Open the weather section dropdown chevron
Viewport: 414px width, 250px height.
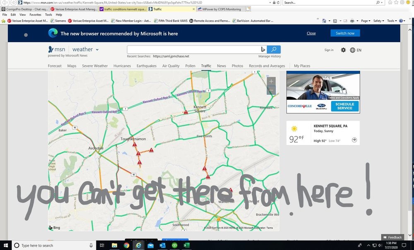click(x=97, y=49)
